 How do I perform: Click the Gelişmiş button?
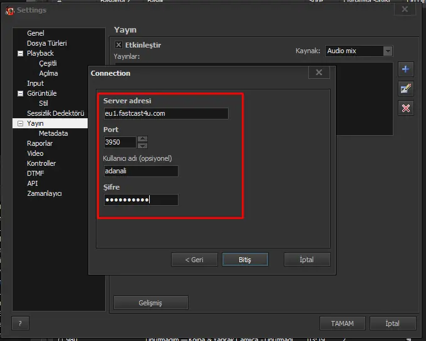pyautogui.click(x=151, y=302)
